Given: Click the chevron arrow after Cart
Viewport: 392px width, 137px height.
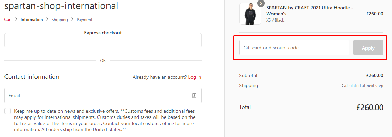Looking at the screenshot, I should 17,20.
